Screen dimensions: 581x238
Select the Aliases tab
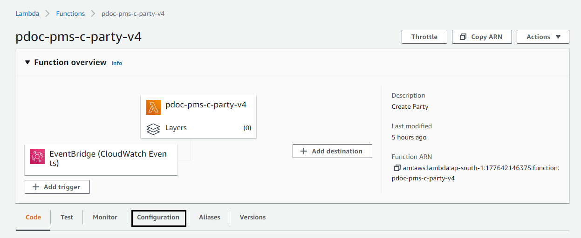[209, 217]
